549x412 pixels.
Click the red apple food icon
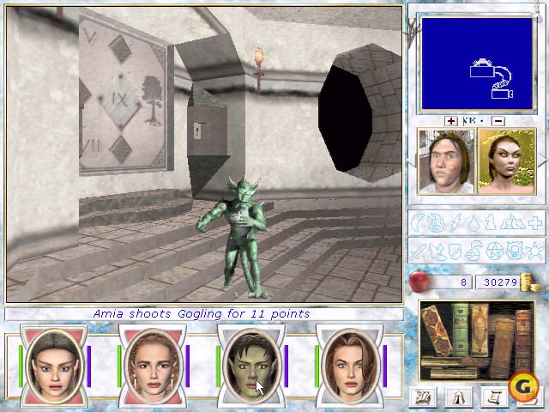[x=419, y=282]
